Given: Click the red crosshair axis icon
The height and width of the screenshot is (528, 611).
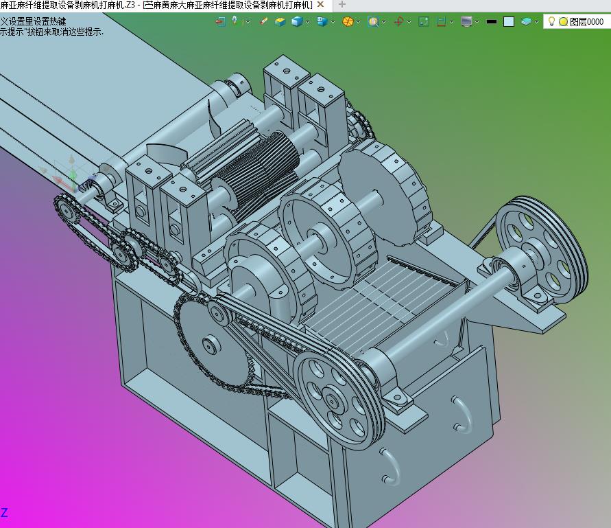Looking at the screenshot, I should click(x=398, y=21).
